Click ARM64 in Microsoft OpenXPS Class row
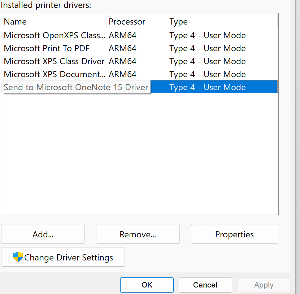The width and height of the screenshot is (300, 294). click(122, 35)
